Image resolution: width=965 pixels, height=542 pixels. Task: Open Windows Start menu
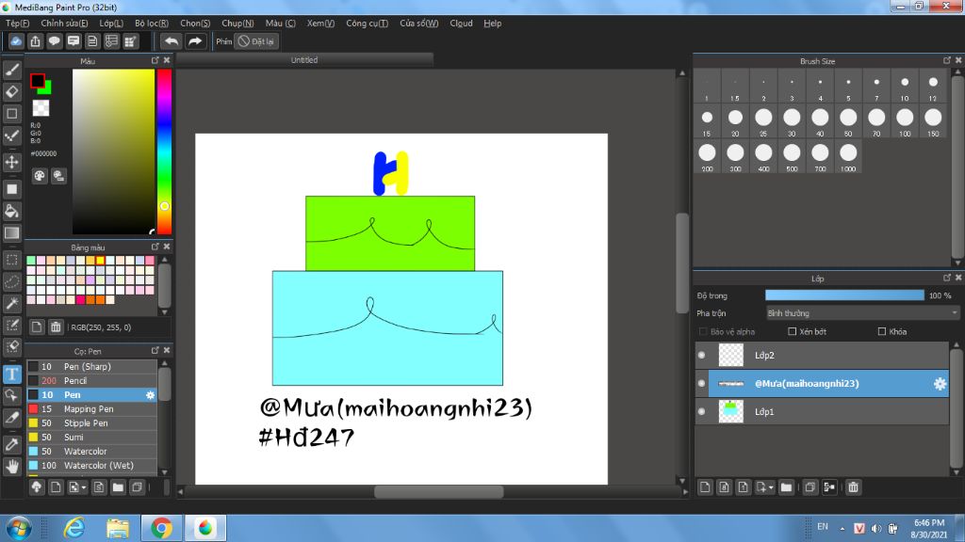tap(19, 529)
